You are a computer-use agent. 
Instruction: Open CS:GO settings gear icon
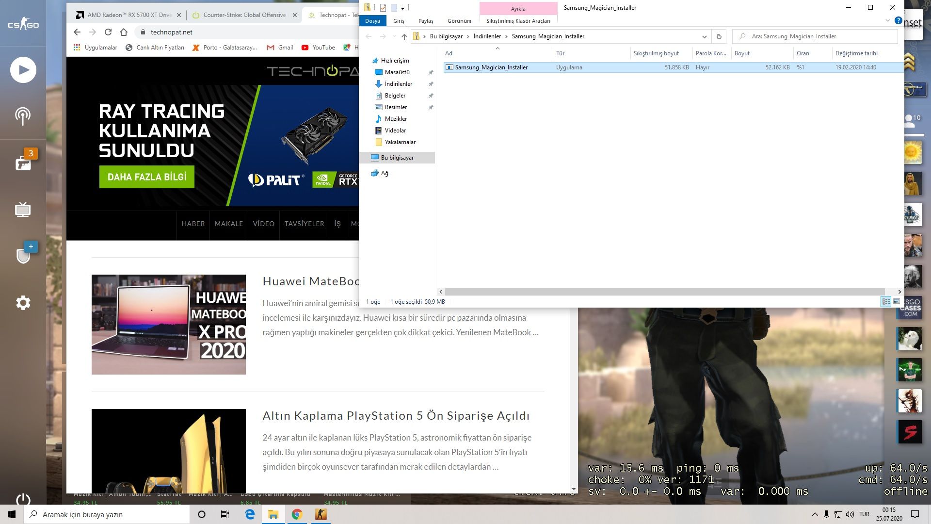[x=23, y=303]
